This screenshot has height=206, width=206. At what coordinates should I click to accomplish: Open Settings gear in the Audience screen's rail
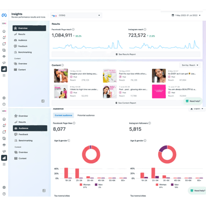point(4,187)
